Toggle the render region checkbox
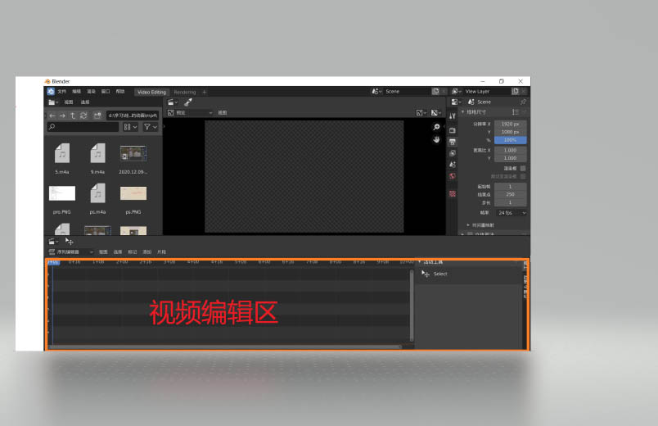 (x=523, y=168)
